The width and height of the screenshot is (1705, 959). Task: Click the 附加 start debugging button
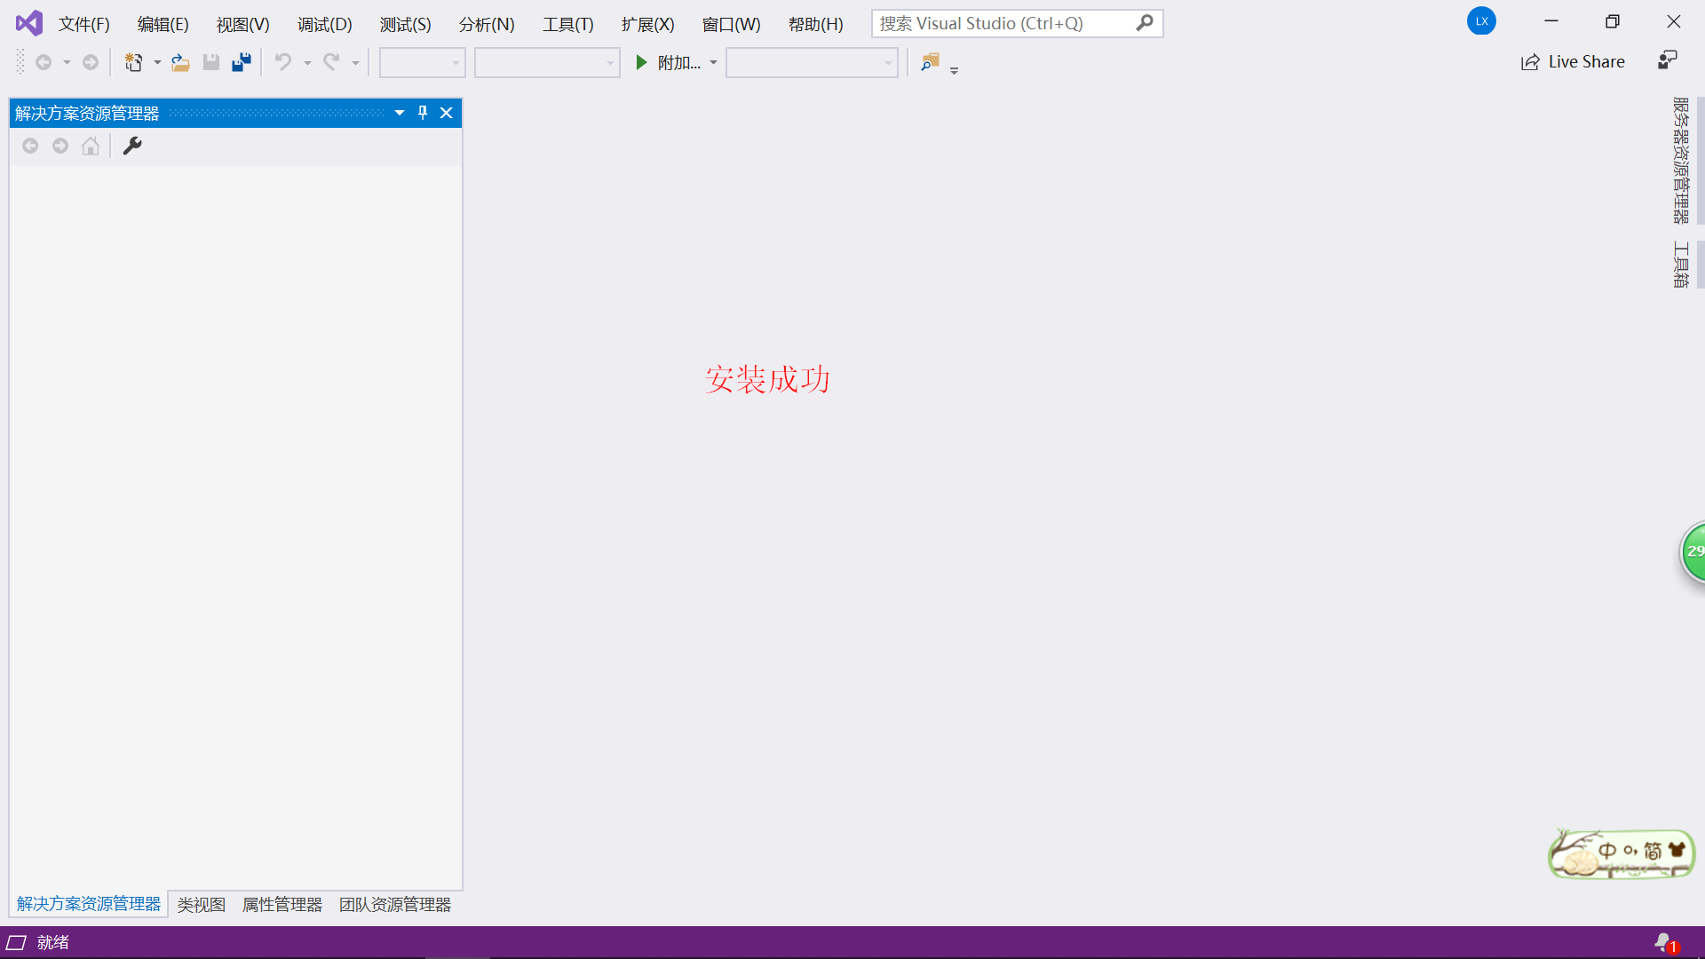pos(668,62)
